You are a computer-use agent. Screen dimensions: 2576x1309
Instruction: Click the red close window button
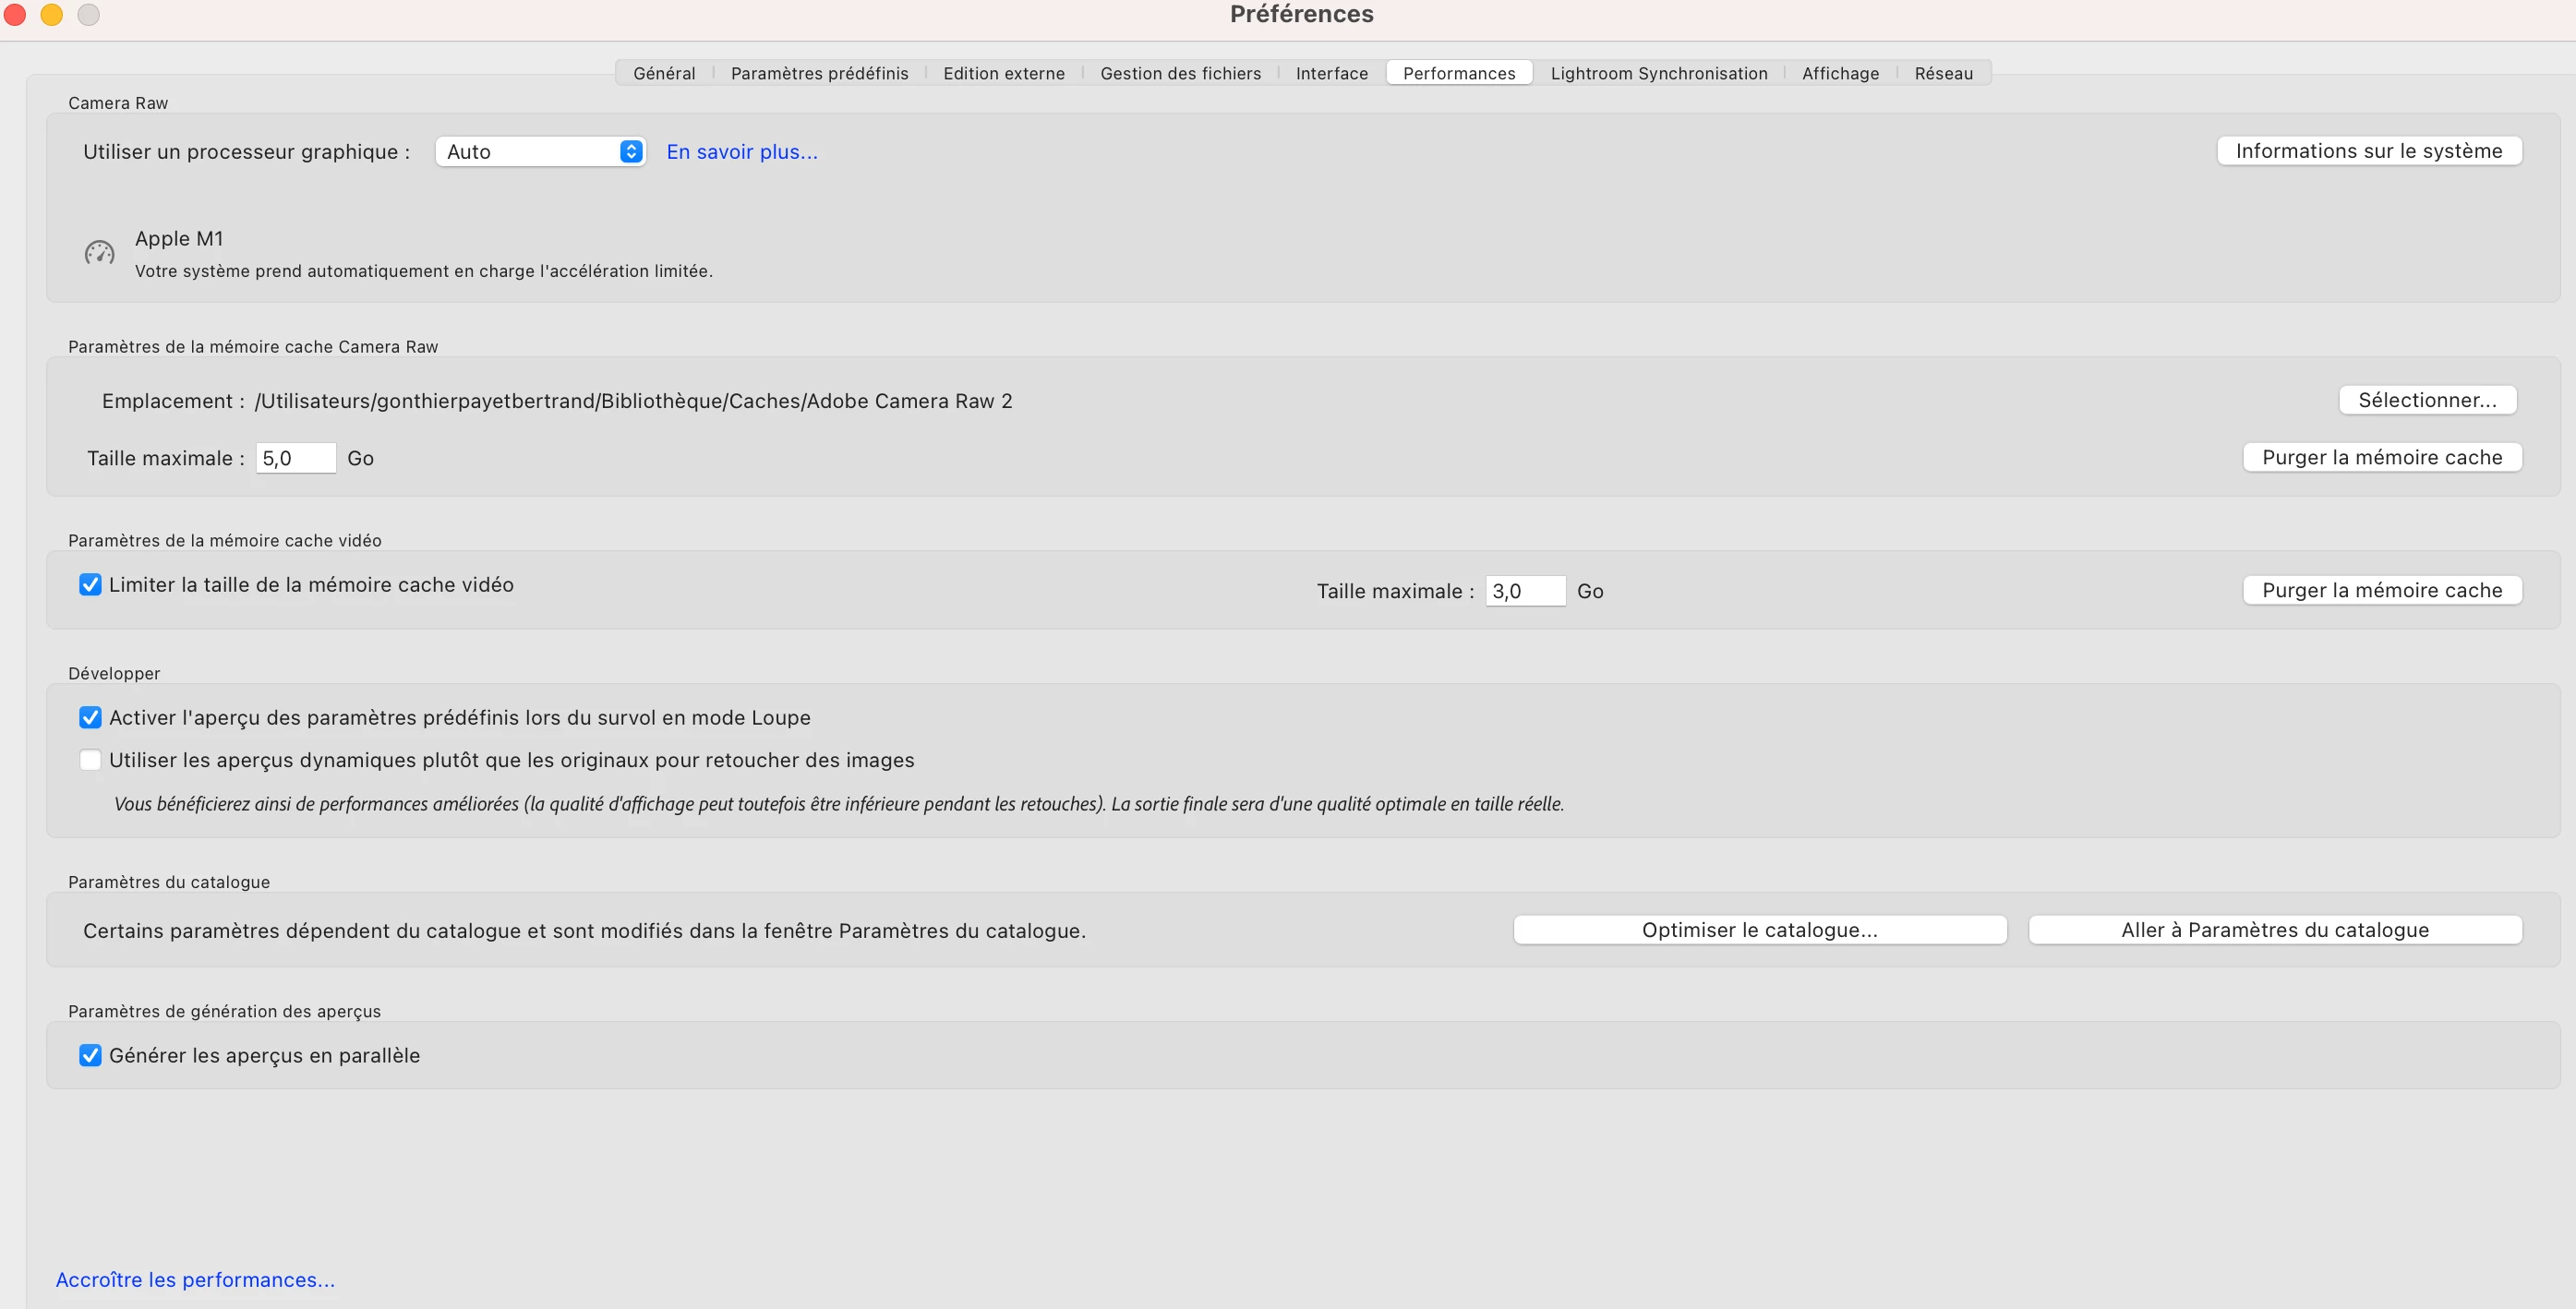[x=15, y=15]
